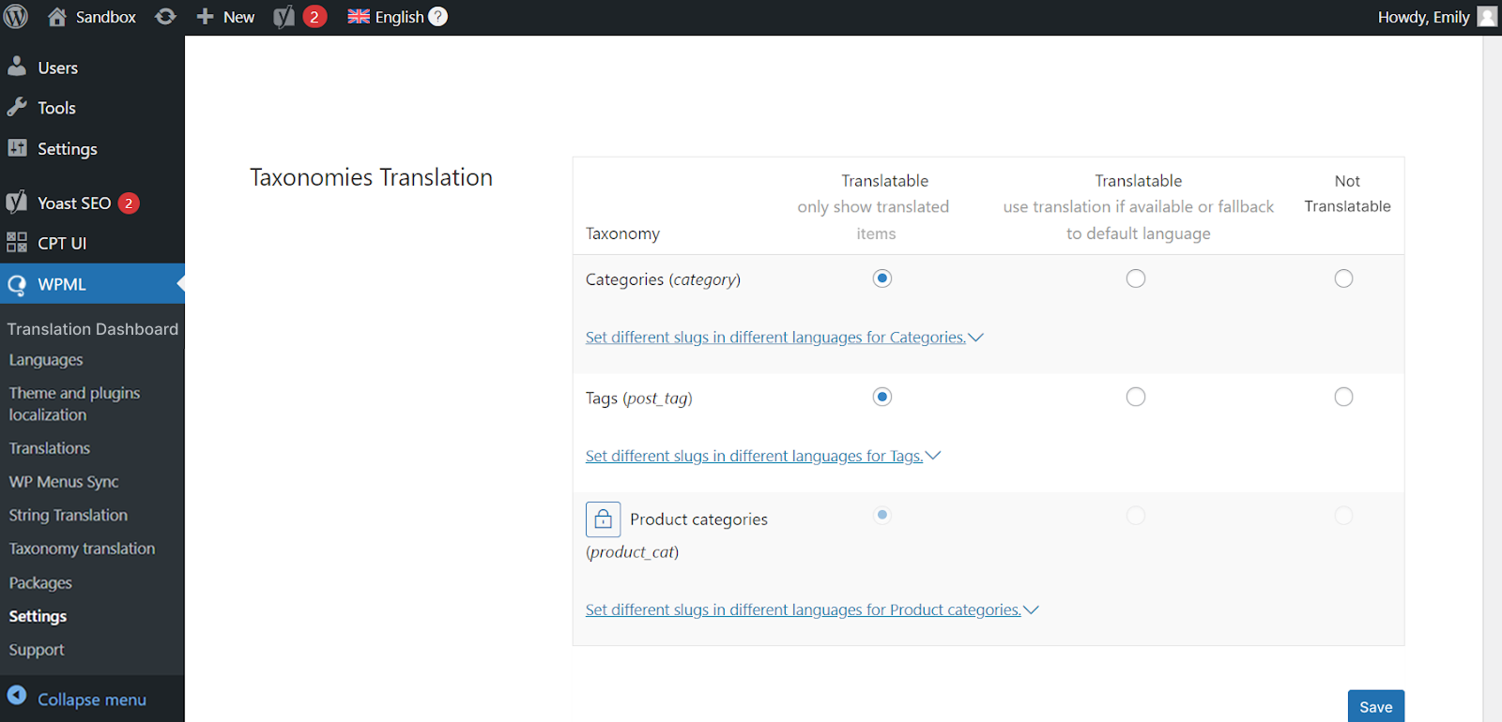Image resolution: width=1502 pixels, height=722 pixels.
Task: Click the lock icon beside Product categories
Action: (x=603, y=519)
